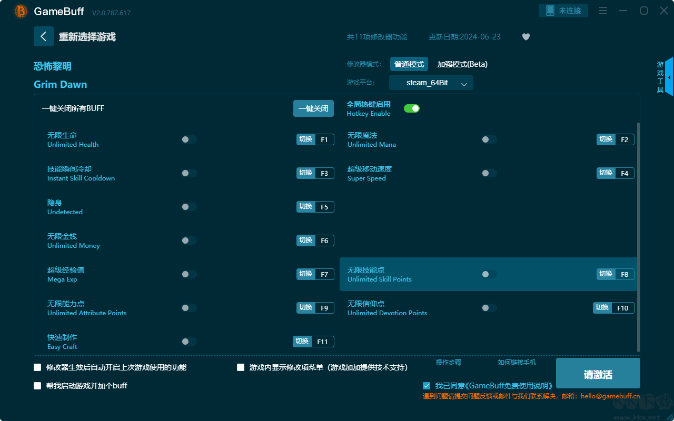Open the hamburger menu in title bar

point(603,11)
